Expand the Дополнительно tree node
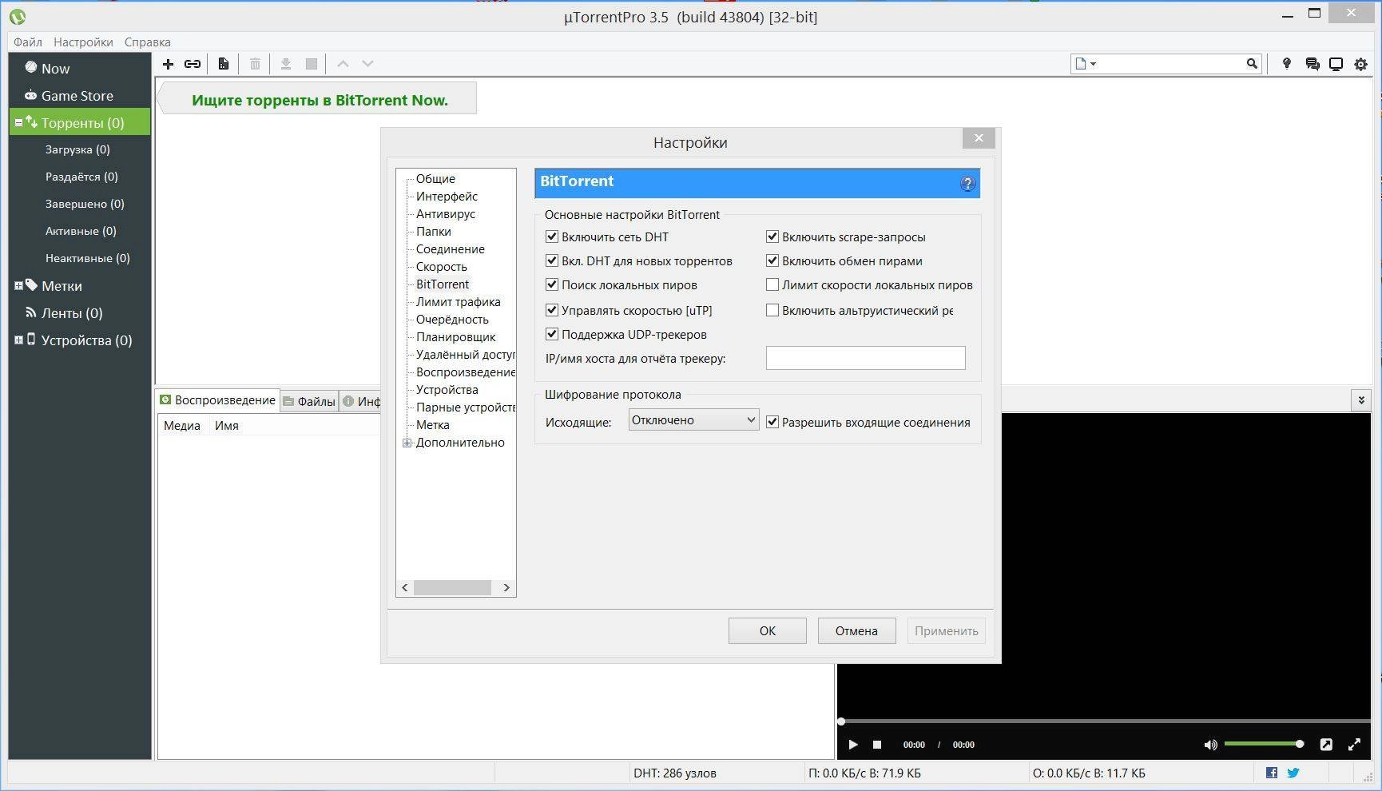 click(x=407, y=443)
